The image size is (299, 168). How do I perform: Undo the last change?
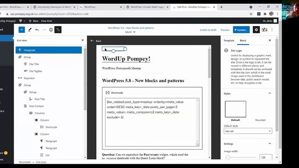(37, 30)
